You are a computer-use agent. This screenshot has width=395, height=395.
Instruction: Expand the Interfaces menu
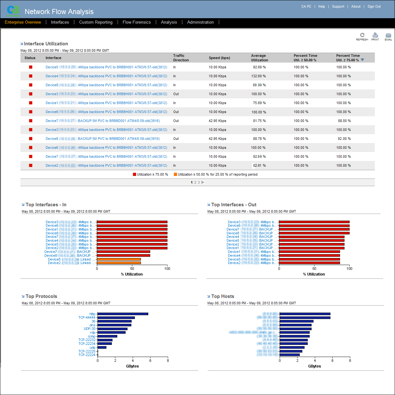[x=60, y=22]
